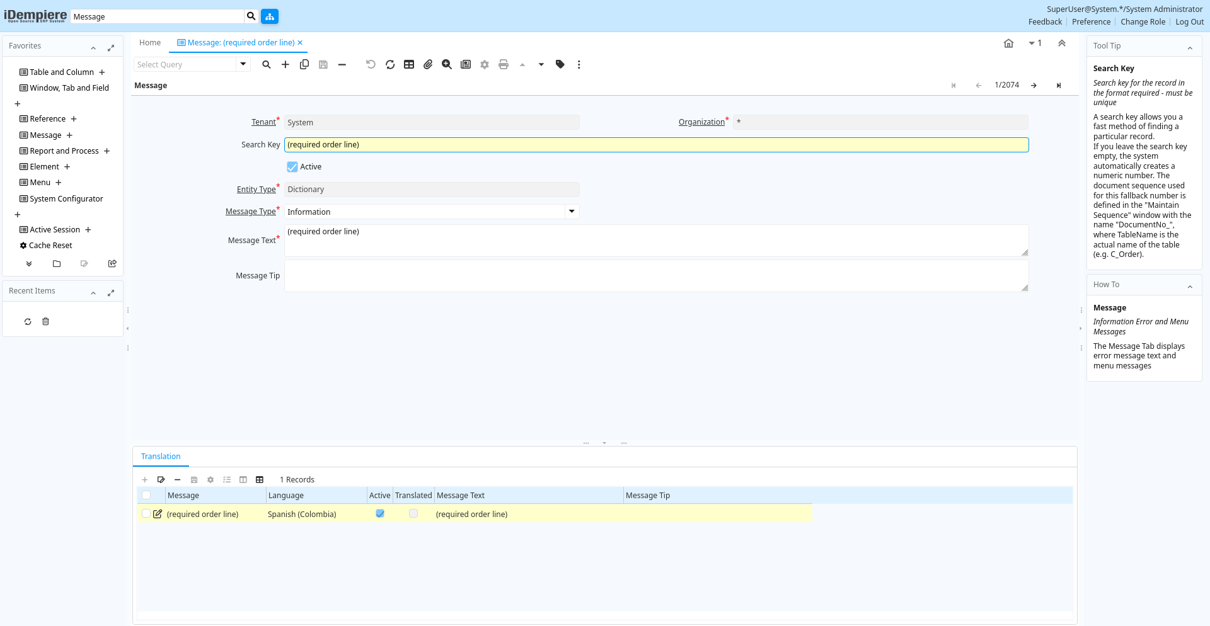Click the Find Record magnifier icon
This screenshot has height=626, width=1210.
[267, 64]
